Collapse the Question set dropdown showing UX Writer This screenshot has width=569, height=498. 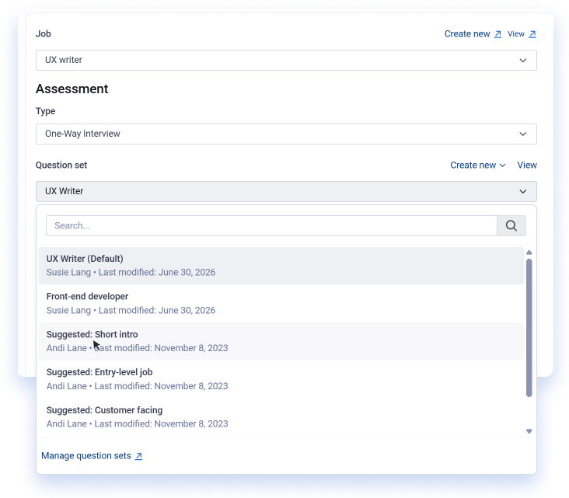286,191
